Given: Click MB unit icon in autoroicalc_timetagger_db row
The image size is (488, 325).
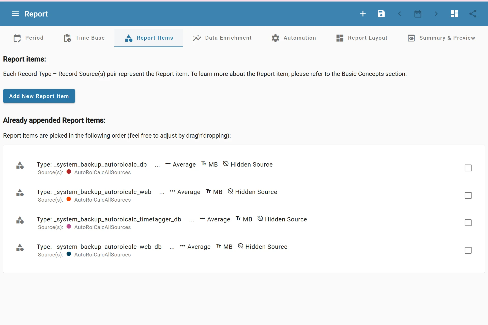Looking at the screenshot, I should [x=238, y=219].
